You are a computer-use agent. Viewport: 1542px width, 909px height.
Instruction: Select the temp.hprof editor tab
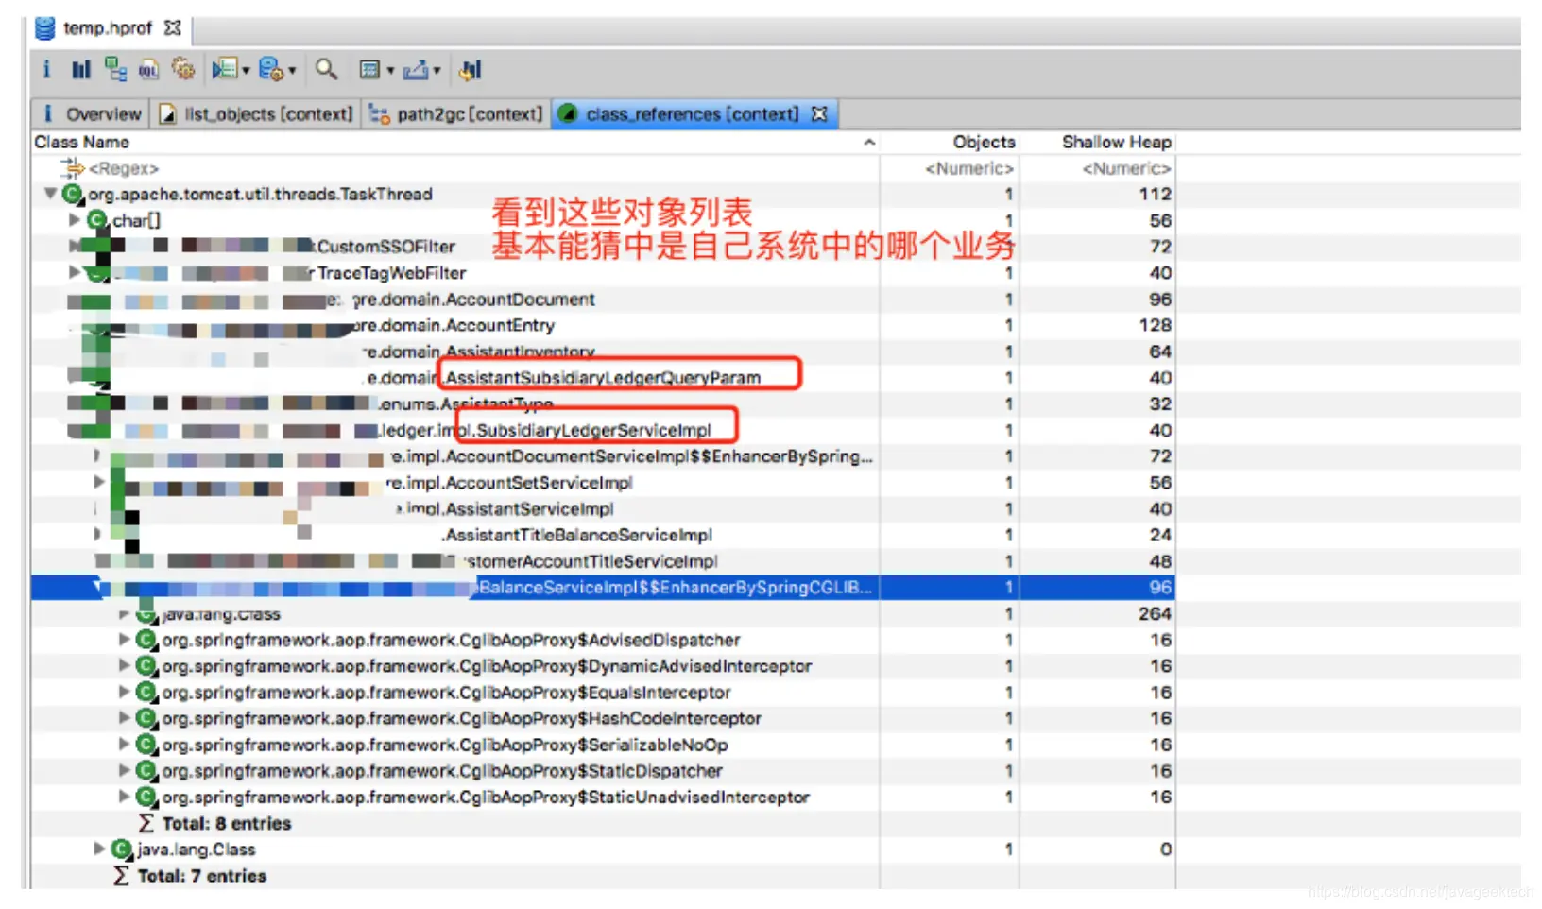tap(108, 28)
